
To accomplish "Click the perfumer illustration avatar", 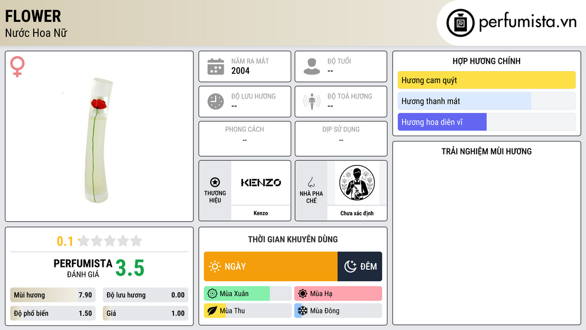I will click(x=357, y=183).
